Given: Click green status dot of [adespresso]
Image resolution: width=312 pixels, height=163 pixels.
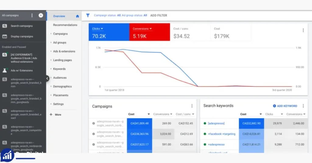Looking at the screenshot, I should 205,123.
